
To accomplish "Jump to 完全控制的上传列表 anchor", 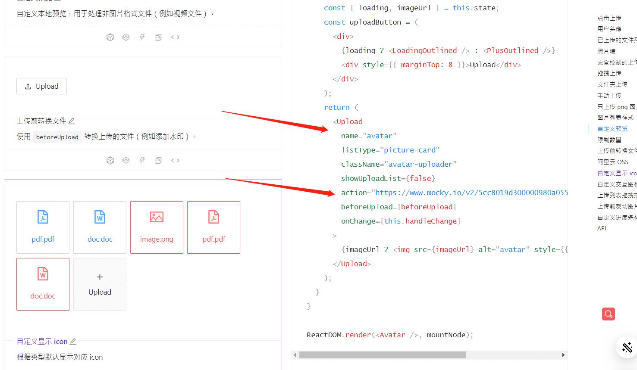I will point(617,62).
